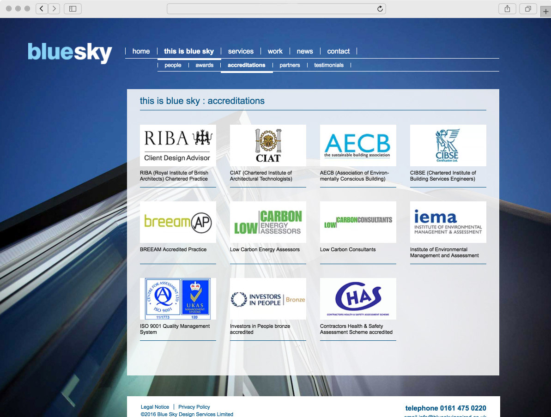Click the Low Carbon Consultants logo
551x417 pixels.
(x=358, y=222)
